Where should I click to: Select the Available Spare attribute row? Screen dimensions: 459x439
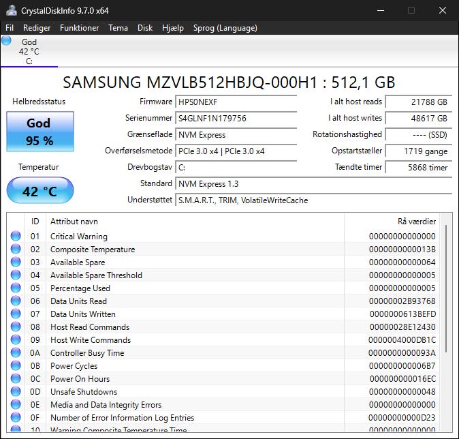point(223,262)
